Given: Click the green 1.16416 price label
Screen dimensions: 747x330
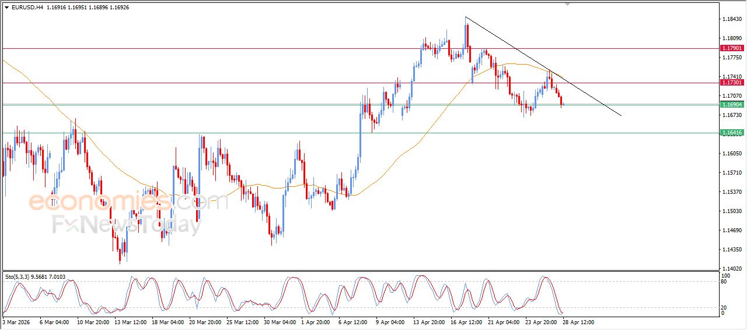Looking at the screenshot, I should [x=731, y=133].
